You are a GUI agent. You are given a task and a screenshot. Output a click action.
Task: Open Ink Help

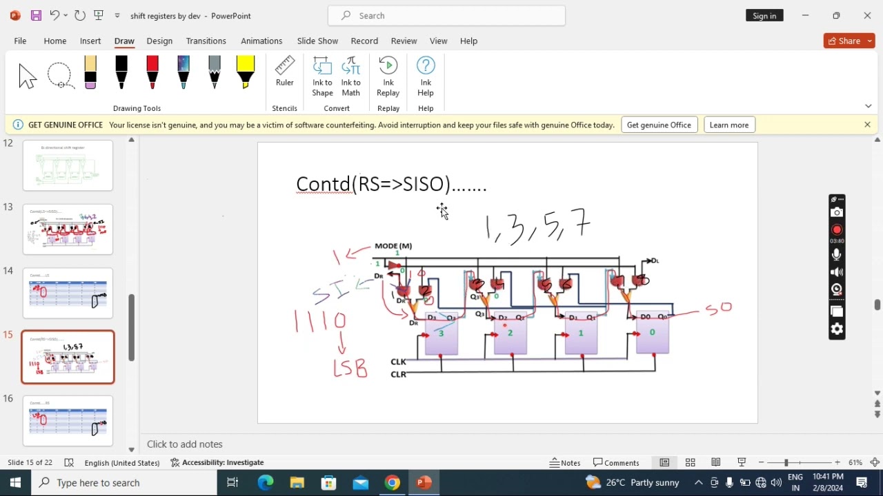click(x=426, y=76)
